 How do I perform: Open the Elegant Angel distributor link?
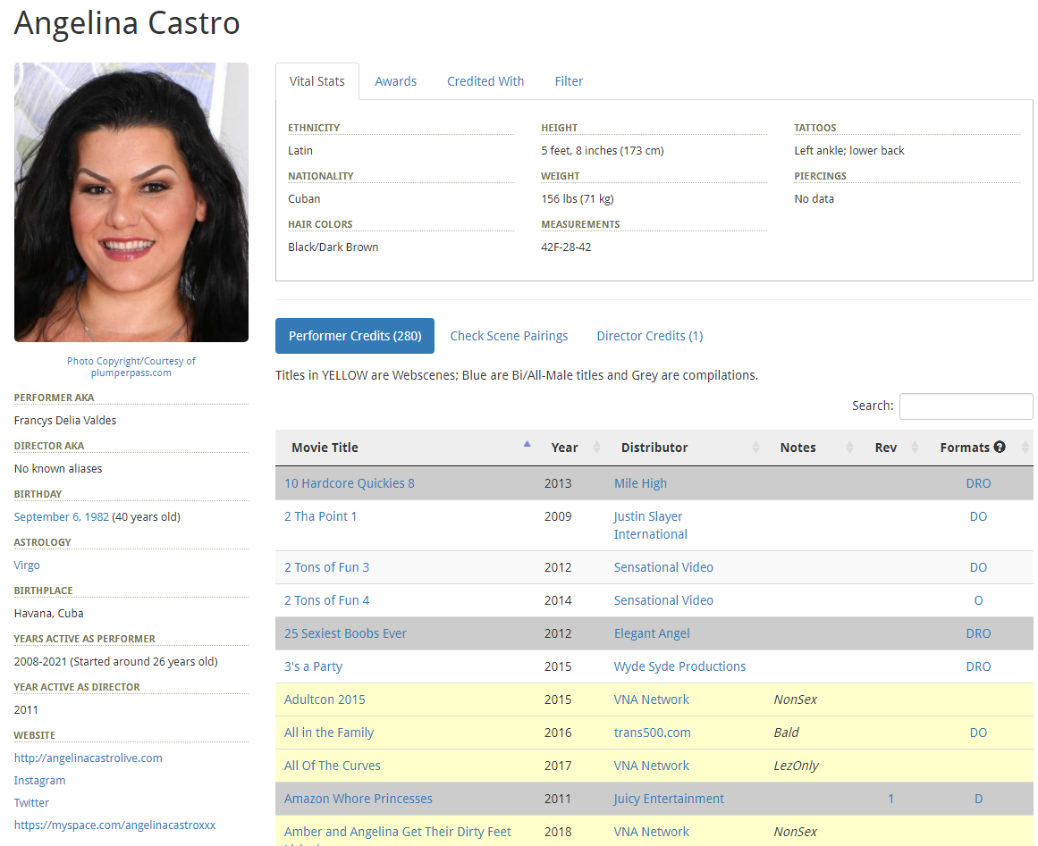(x=652, y=633)
